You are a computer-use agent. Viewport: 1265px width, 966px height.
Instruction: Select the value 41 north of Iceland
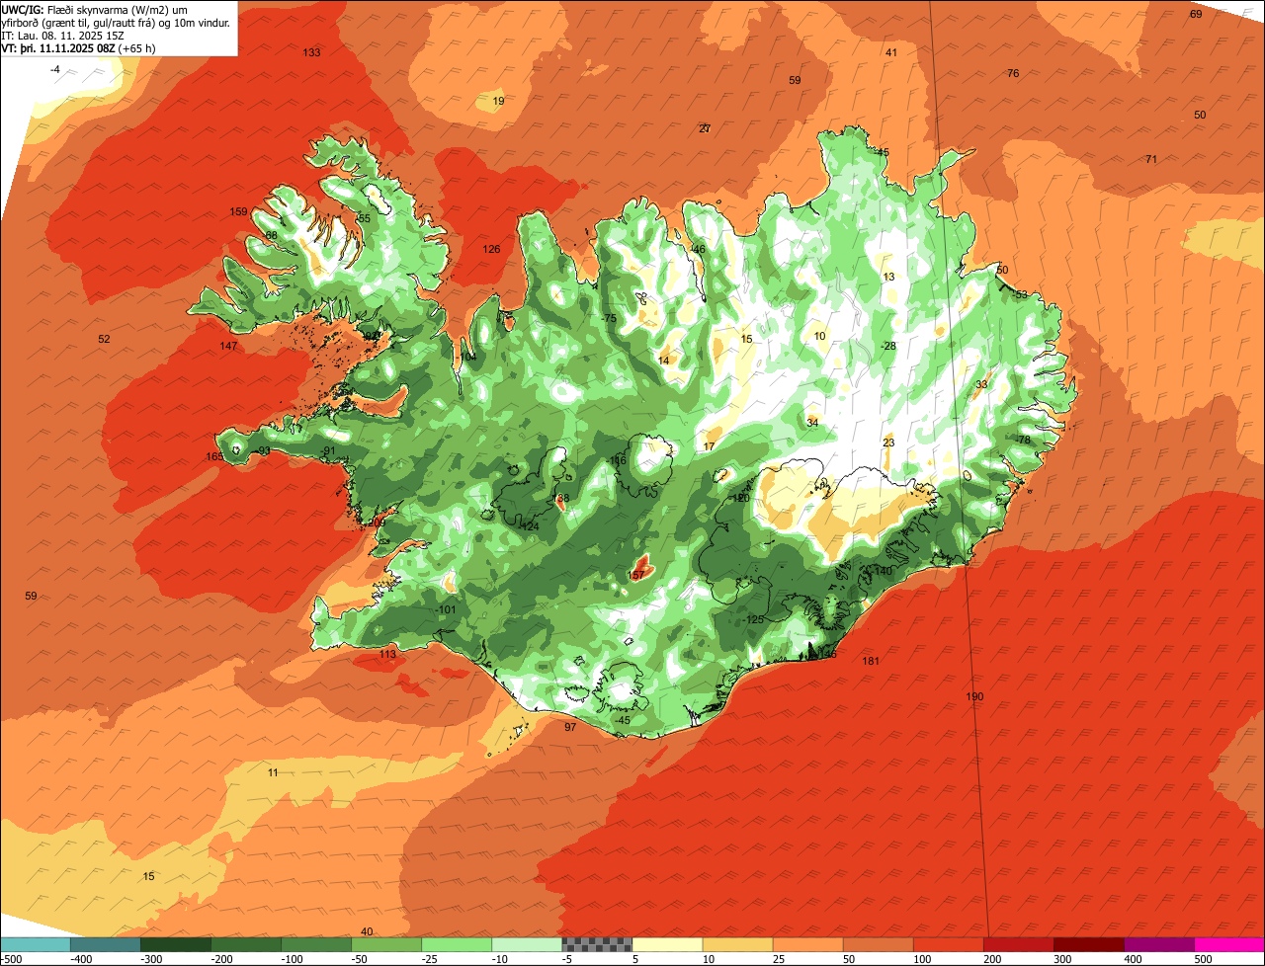pyautogui.click(x=890, y=52)
